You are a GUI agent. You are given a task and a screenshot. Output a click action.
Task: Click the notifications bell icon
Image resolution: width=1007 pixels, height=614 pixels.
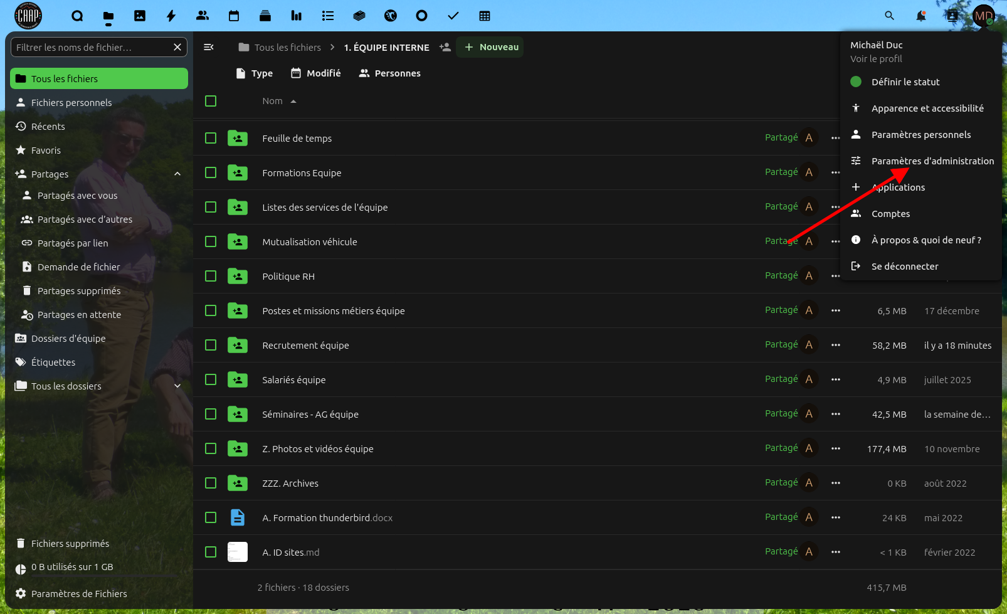[x=920, y=16]
